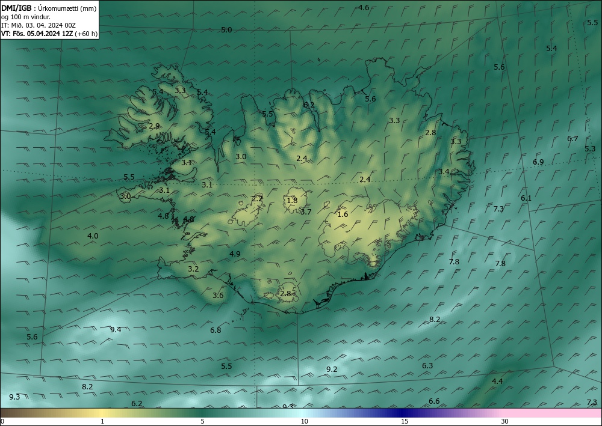Click the 'og 100 m vindur.' legend line
Viewport: 602px width, 426px height.
click(26, 17)
